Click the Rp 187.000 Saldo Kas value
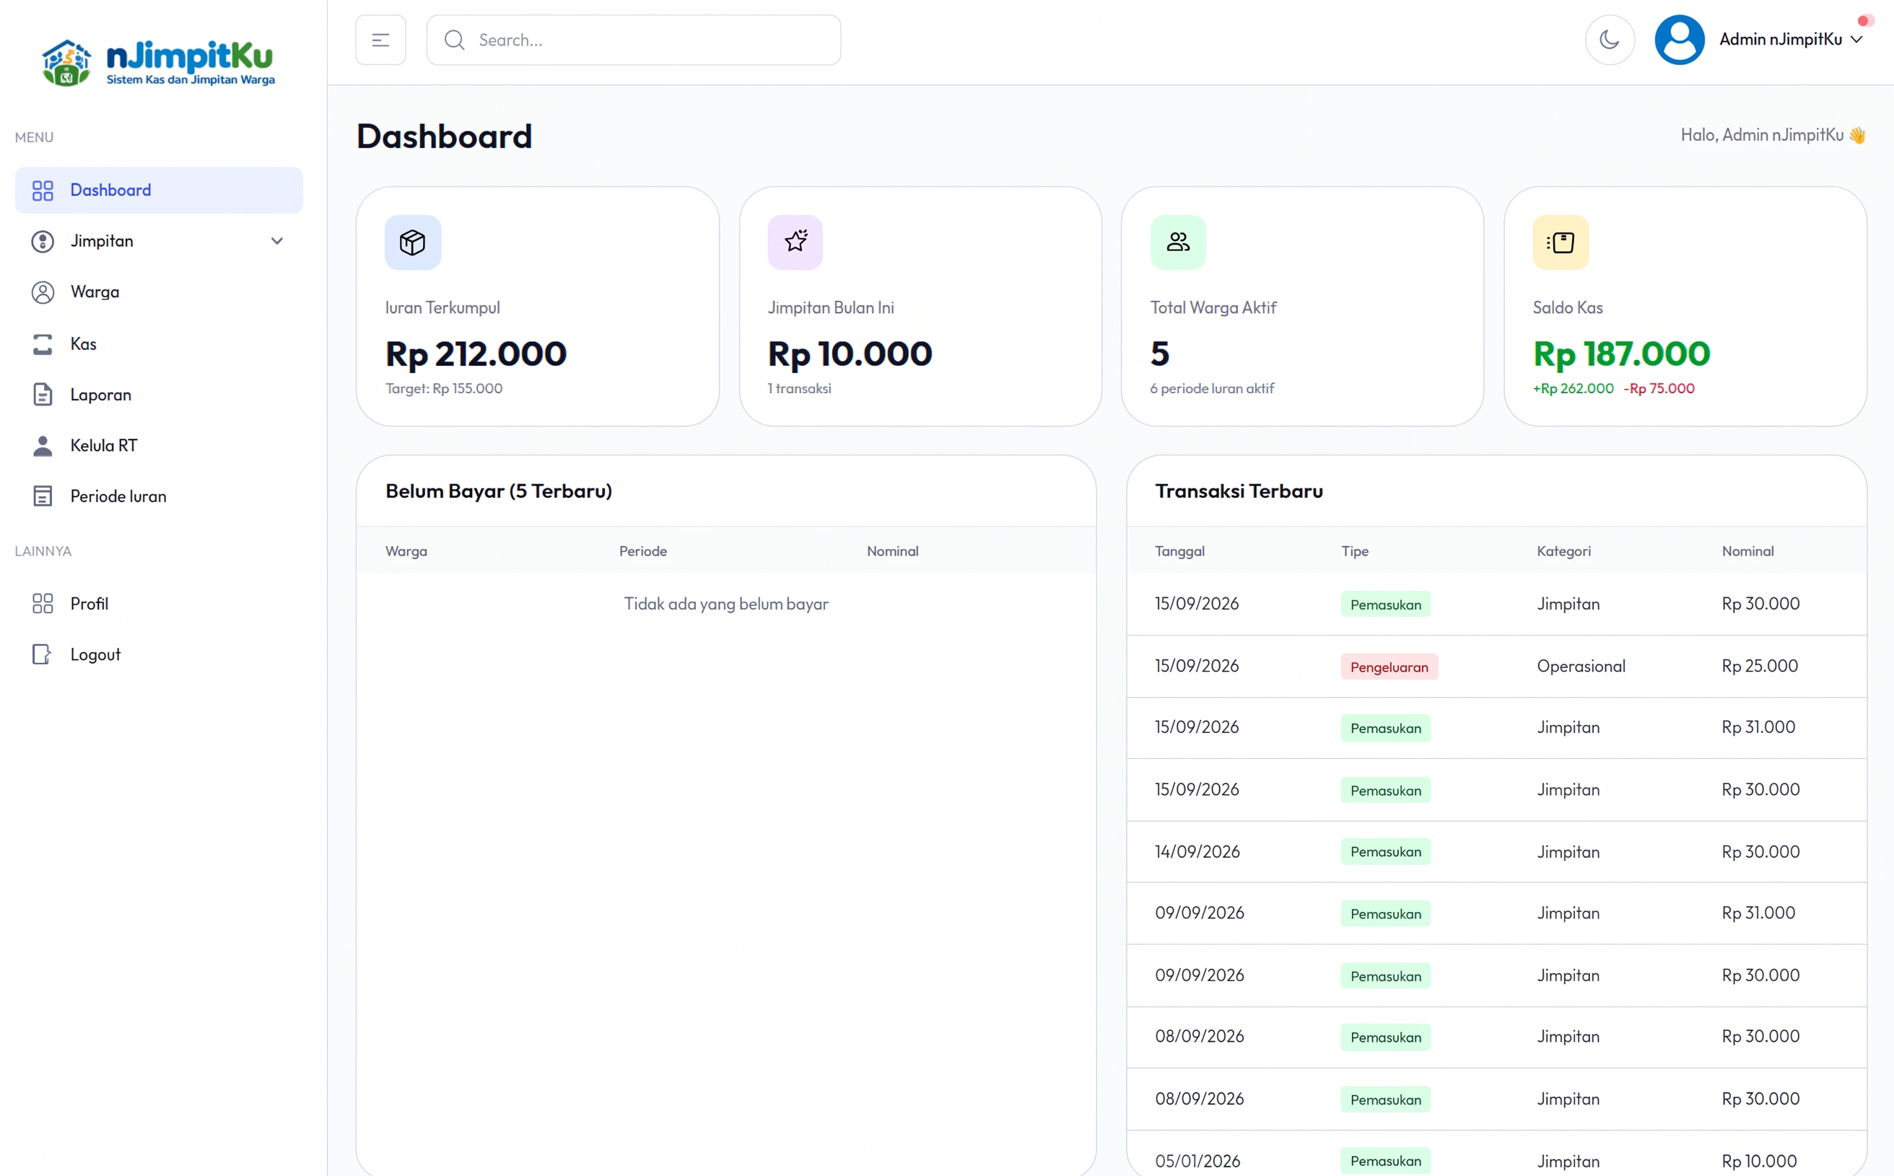The image size is (1894, 1176). 1621,354
